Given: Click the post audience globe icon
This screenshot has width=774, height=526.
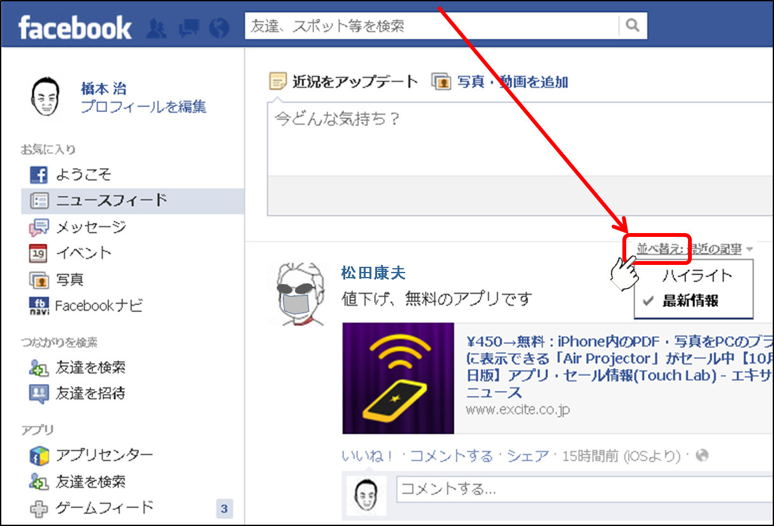Looking at the screenshot, I should point(703,456).
